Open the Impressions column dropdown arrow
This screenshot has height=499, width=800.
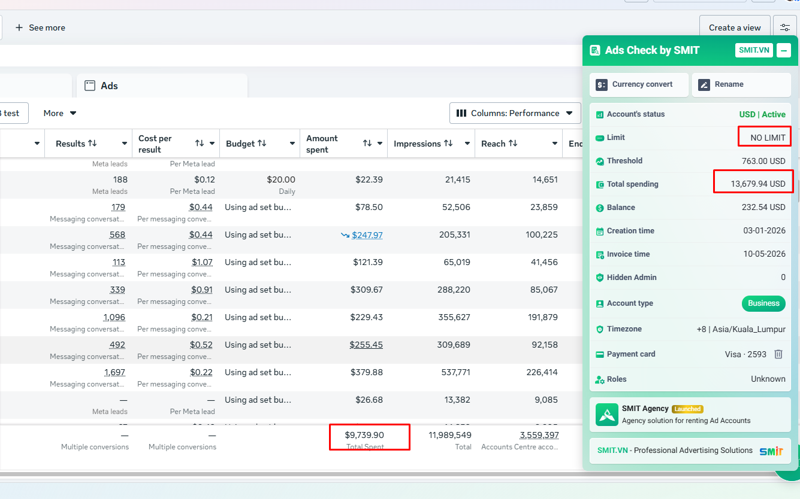(x=467, y=144)
